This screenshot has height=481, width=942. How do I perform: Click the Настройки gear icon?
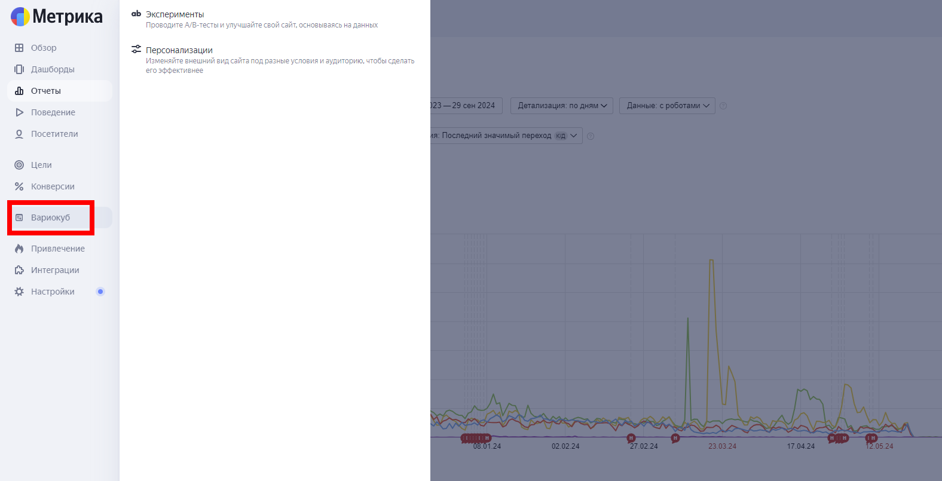[19, 292]
